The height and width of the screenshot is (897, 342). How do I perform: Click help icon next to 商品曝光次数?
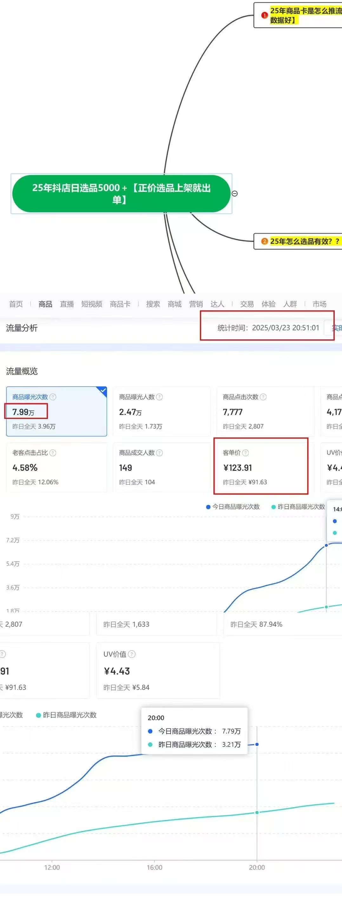click(53, 397)
